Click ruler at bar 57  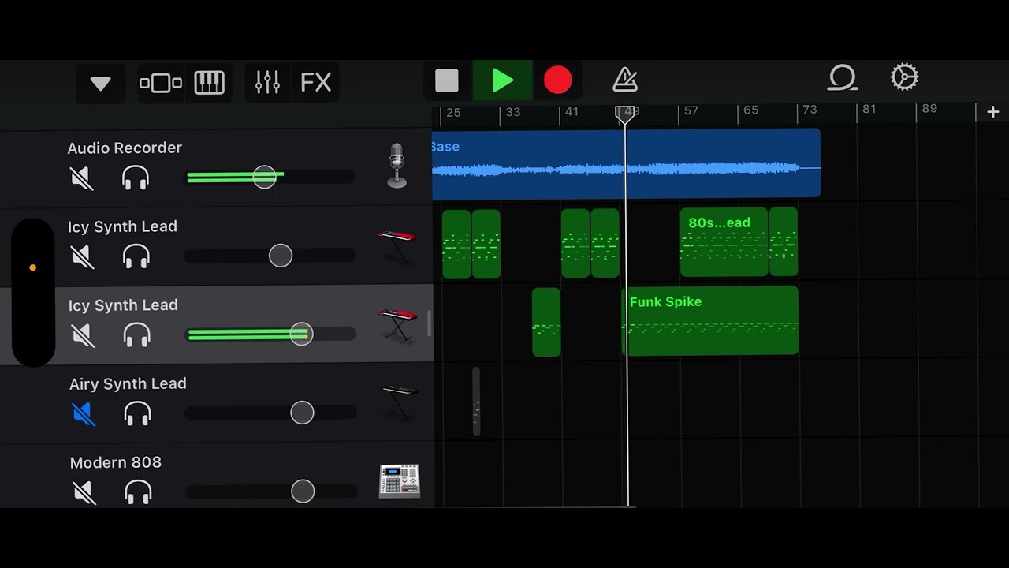[x=691, y=110]
